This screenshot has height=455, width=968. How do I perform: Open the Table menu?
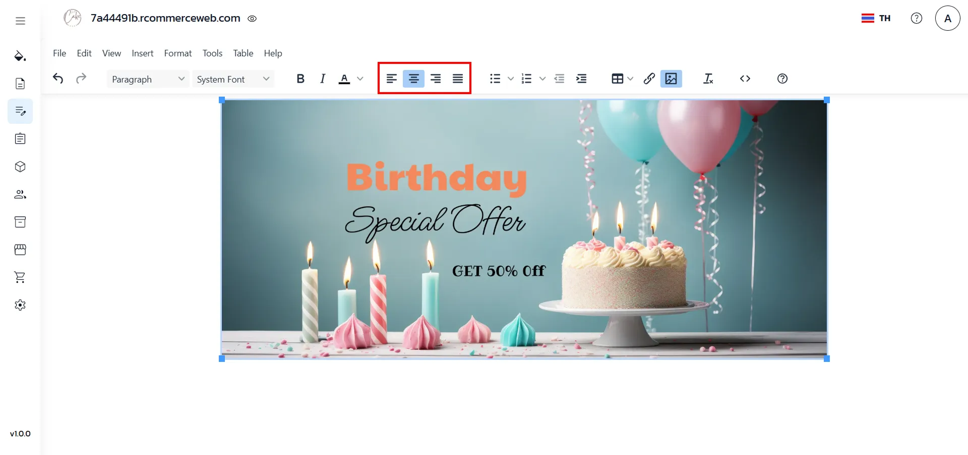tap(243, 53)
